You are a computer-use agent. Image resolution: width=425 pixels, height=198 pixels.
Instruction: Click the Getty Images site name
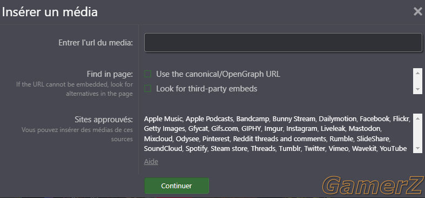point(165,128)
